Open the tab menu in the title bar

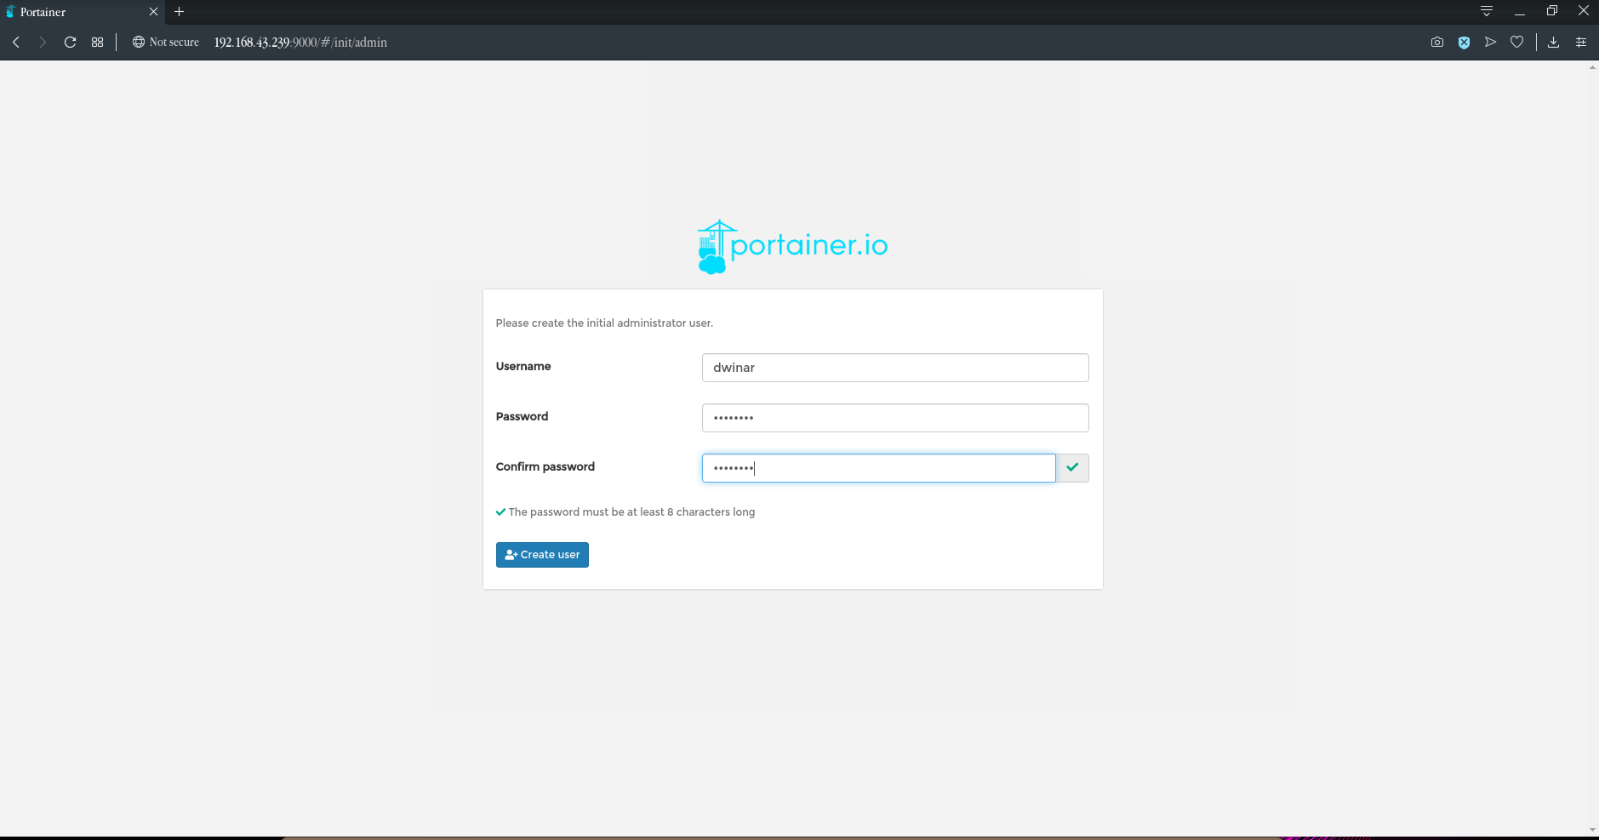click(1487, 11)
